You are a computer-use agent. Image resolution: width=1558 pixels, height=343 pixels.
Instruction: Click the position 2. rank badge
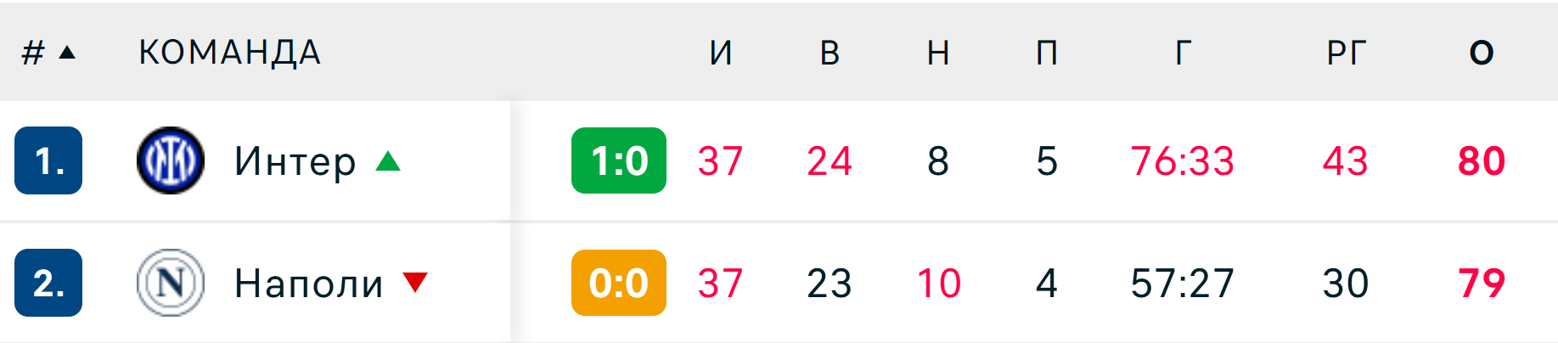(x=48, y=283)
